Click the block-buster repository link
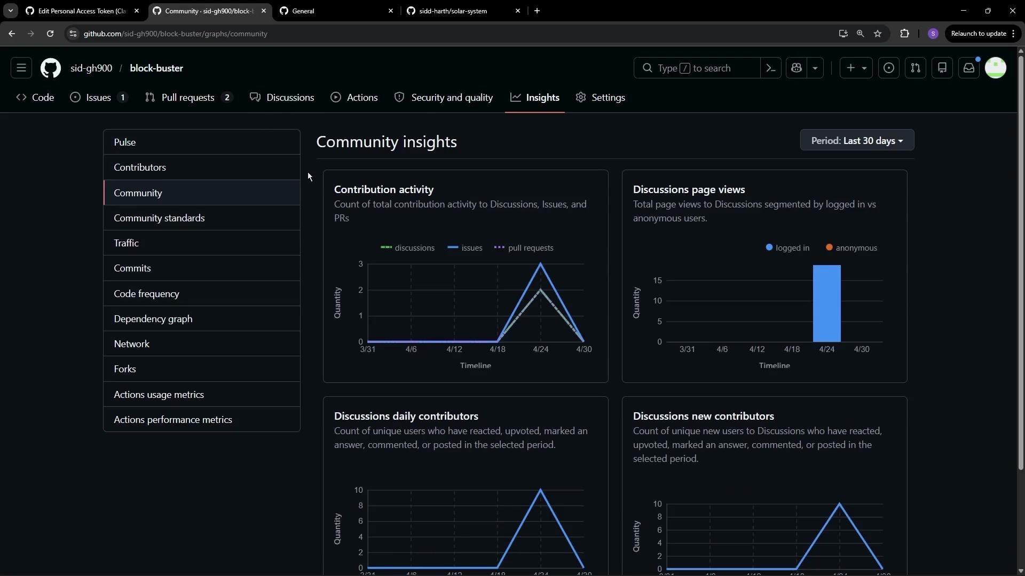Screen dimensions: 1025x576 (156, 68)
